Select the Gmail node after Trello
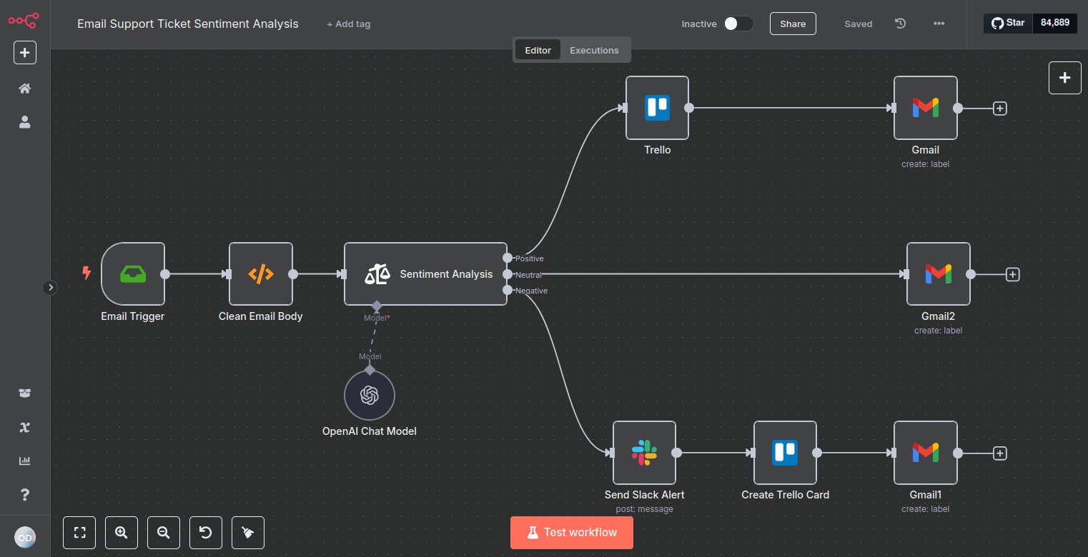Viewport: 1088px width, 557px height. (x=926, y=108)
